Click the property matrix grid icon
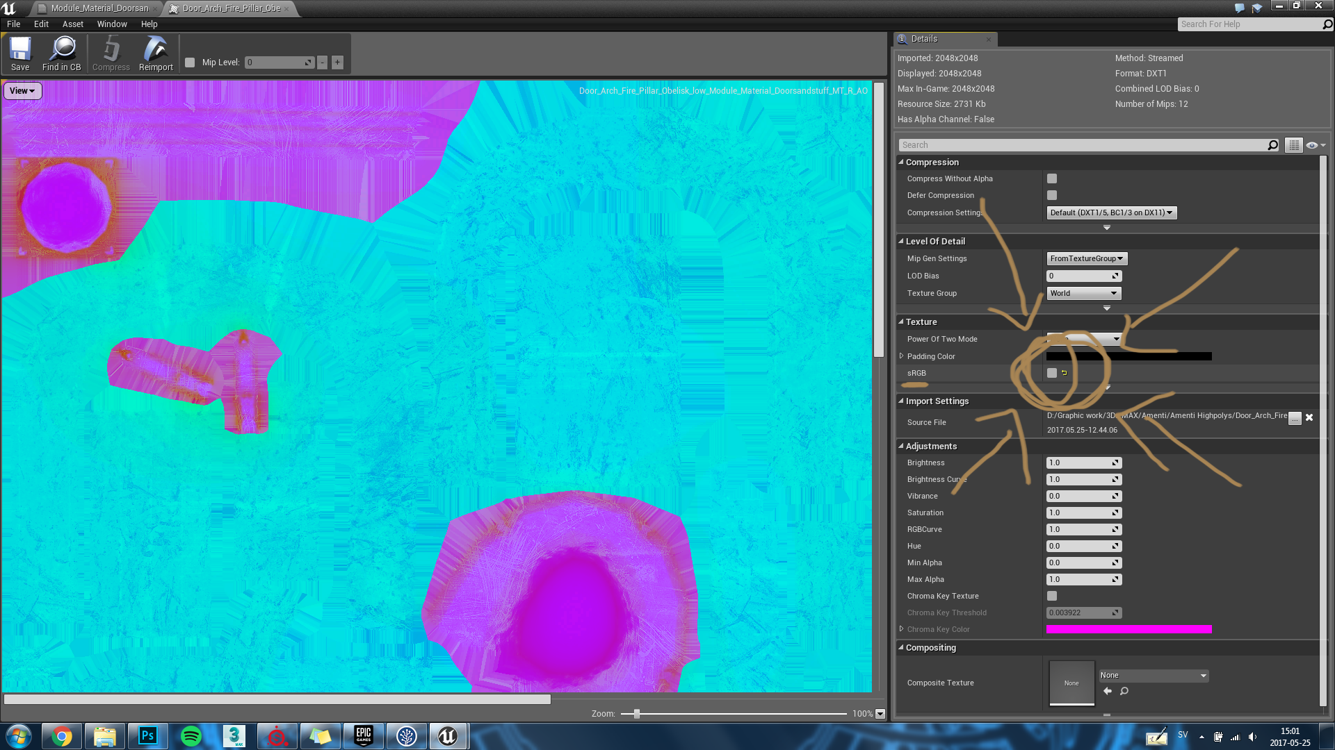 (x=1293, y=145)
